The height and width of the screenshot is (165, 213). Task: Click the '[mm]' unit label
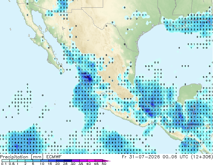(37, 157)
